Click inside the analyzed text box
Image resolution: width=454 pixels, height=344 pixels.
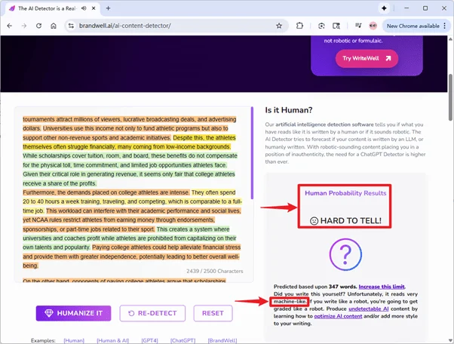pyautogui.click(x=133, y=194)
